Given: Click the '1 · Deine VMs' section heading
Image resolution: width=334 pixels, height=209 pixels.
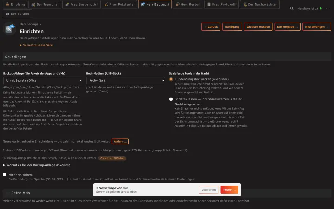Looking at the screenshot, I should 18,193.
